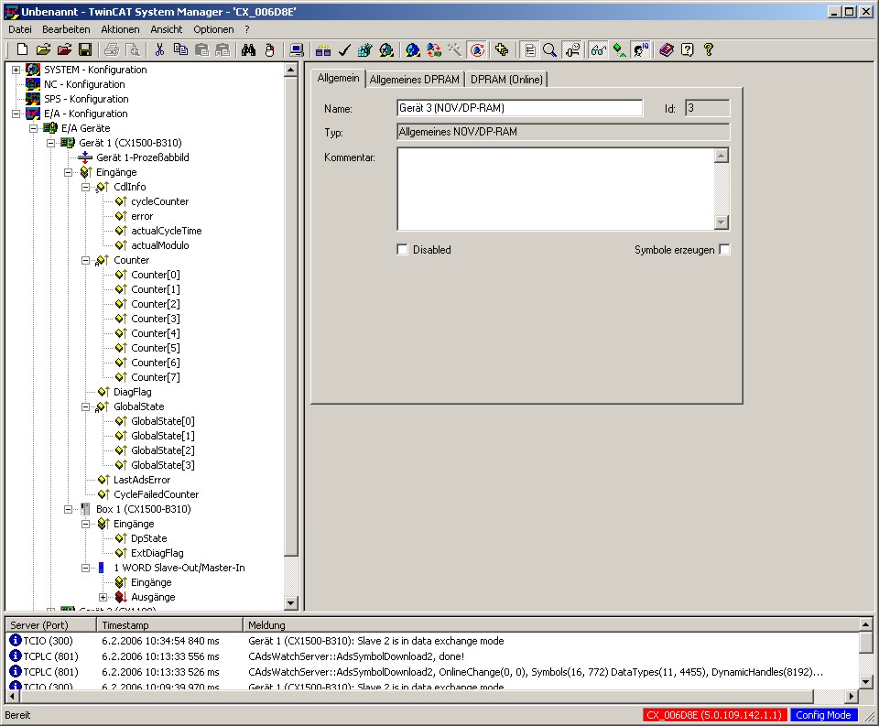This screenshot has height=726, width=879.
Task: Toggle the Disabled checkbox
Action: point(402,249)
